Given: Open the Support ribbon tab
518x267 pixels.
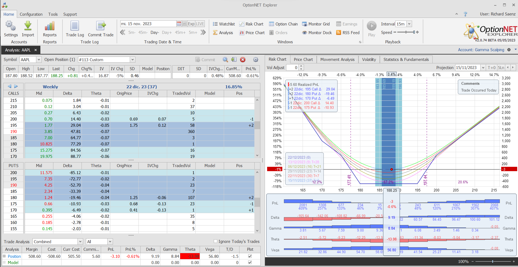Looking at the screenshot, I should point(70,14).
